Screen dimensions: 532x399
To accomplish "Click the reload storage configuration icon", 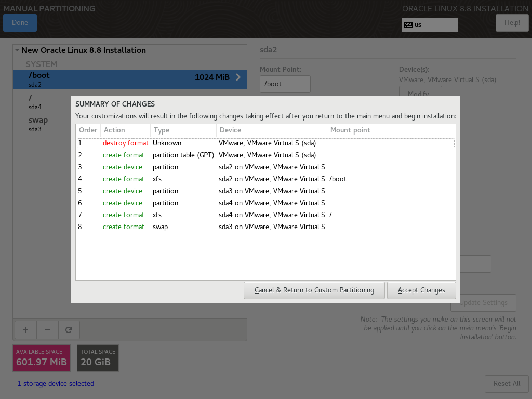I will 69,330.
